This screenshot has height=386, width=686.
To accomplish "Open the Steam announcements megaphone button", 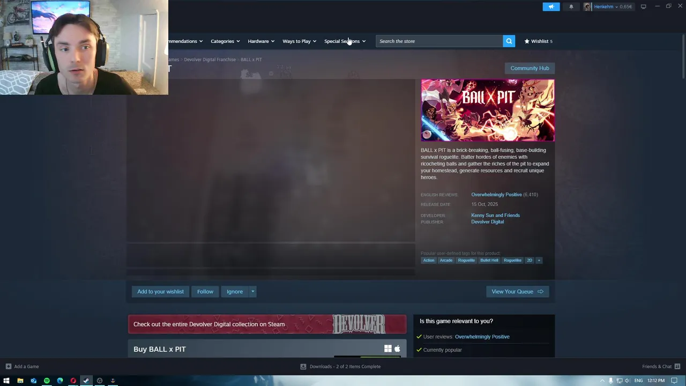I will (551, 6).
